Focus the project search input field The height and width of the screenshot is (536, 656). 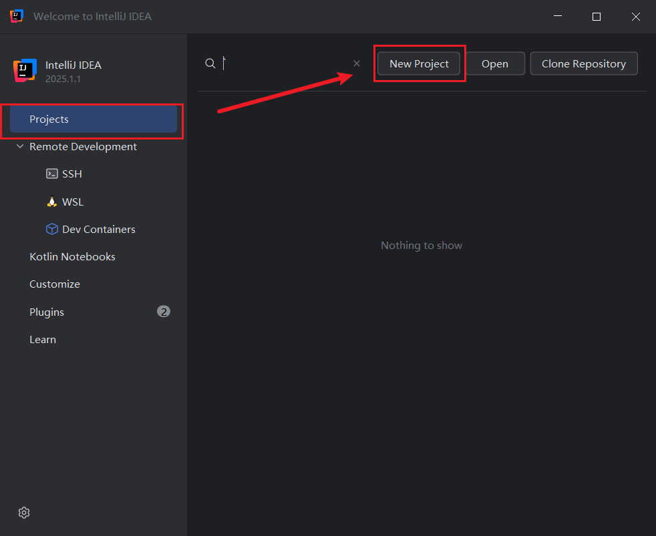(x=287, y=63)
